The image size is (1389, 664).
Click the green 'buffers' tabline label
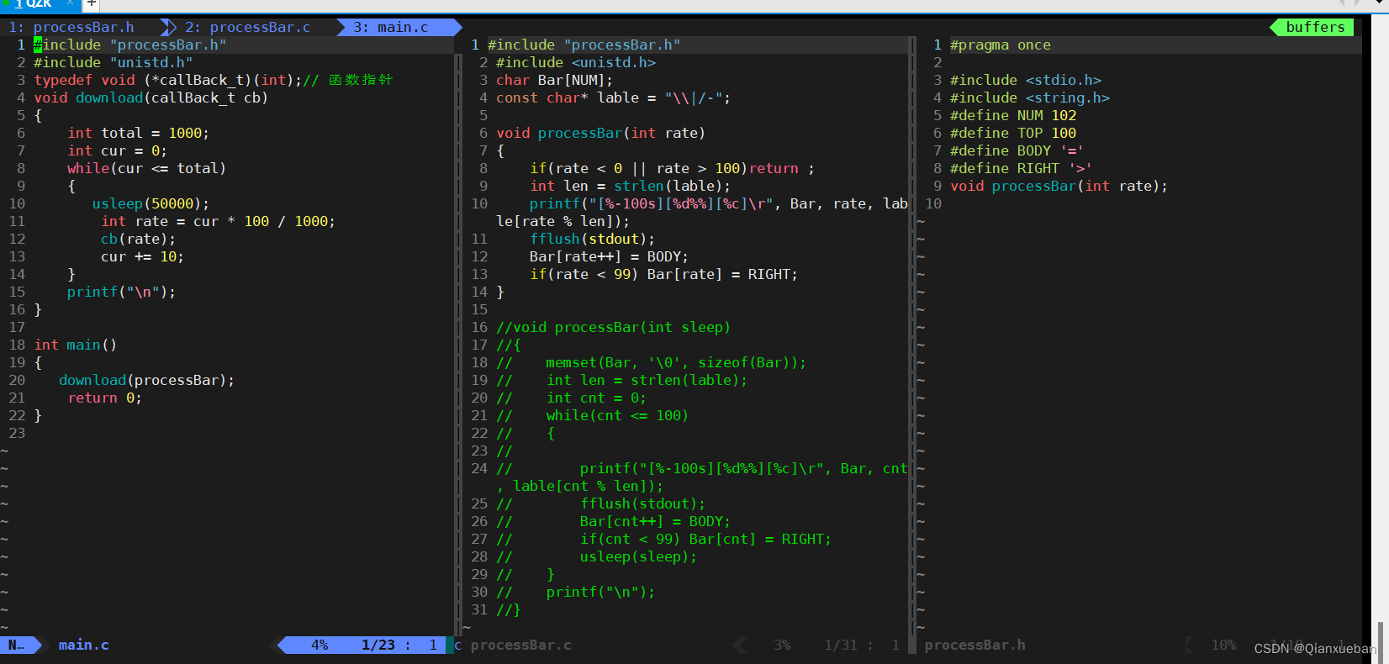(x=1315, y=27)
